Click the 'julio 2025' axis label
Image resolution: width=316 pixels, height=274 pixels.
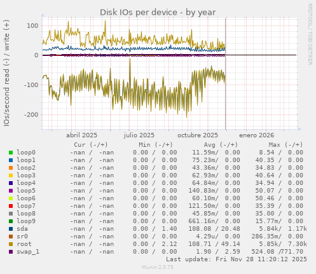click(139, 135)
